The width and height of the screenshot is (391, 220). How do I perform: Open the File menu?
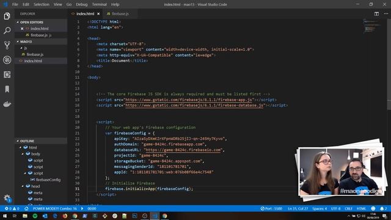click(15, 4)
